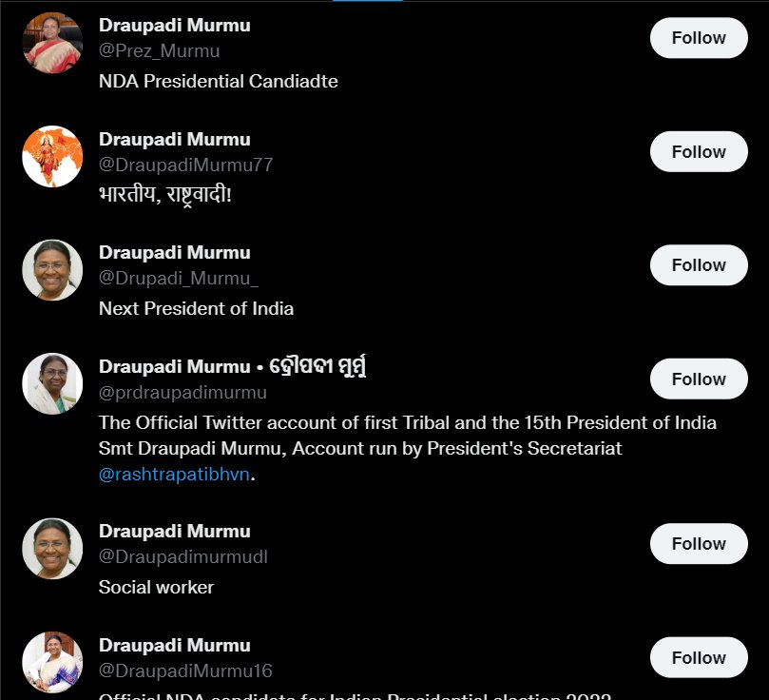Open the 'Next President of India' bio

coord(196,308)
